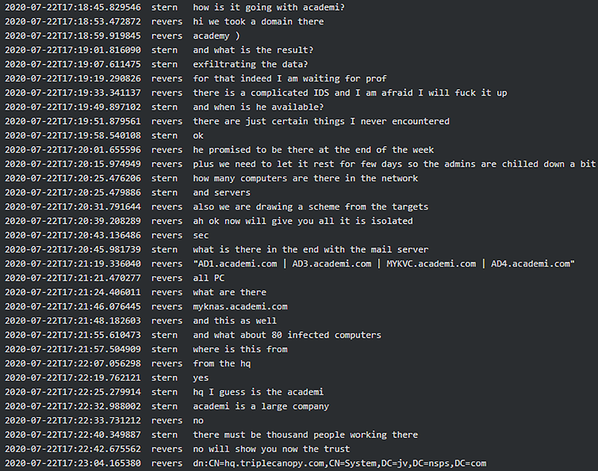Click the dn:CN=hq.triplecanopy.com line

(x=341, y=463)
